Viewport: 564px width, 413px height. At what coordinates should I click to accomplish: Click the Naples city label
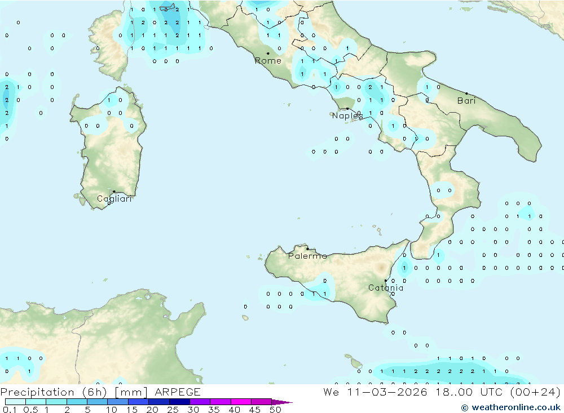pos(347,116)
